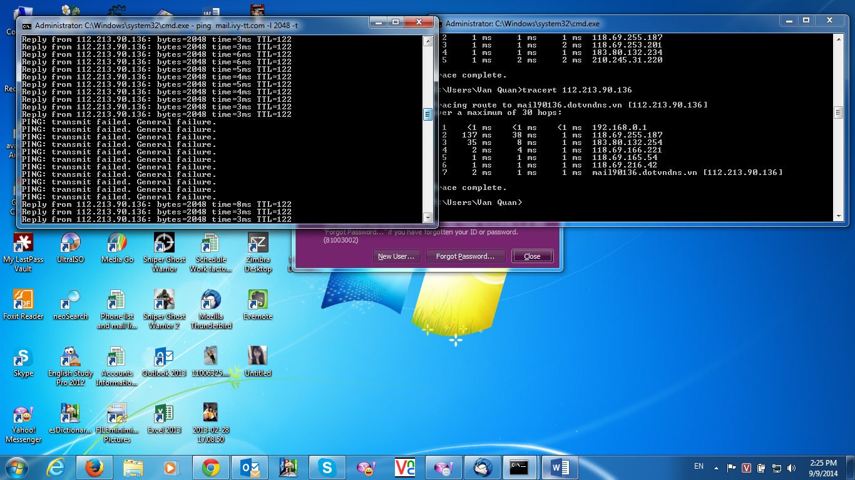Open the volume control tray icon

792,467
